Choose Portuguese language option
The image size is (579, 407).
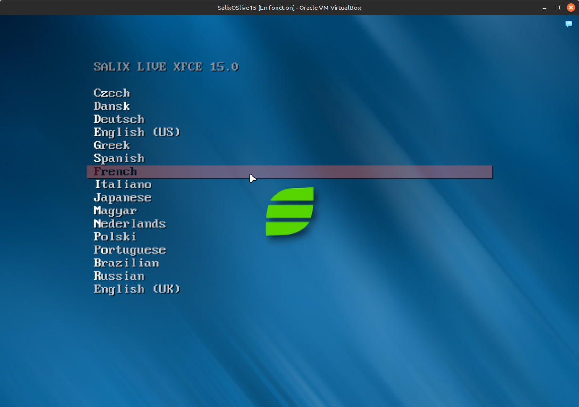click(130, 250)
